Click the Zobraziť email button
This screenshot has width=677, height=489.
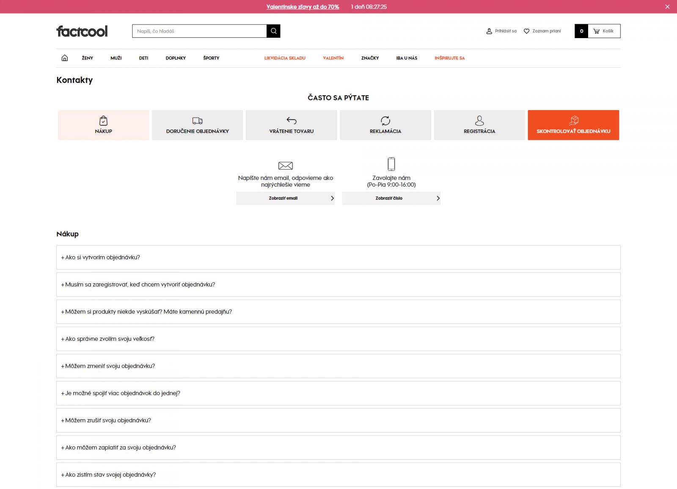(285, 198)
